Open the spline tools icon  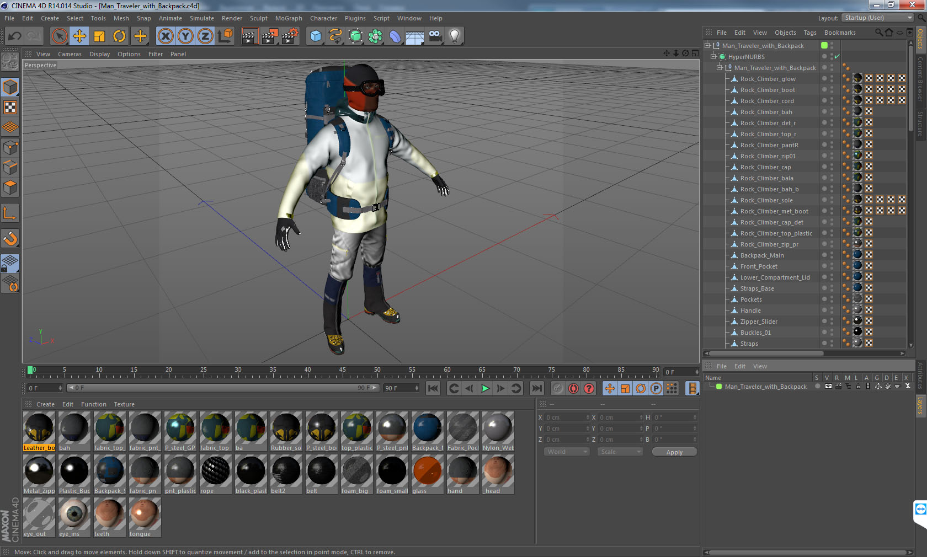coord(335,36)
